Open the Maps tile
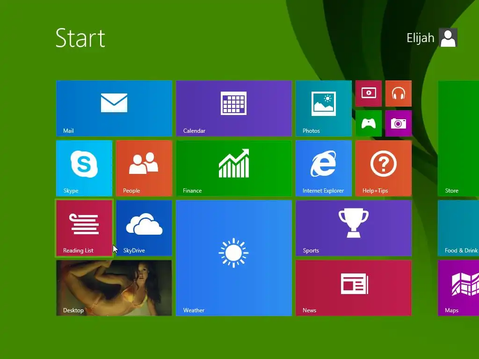479x359 pixels. click(458, 288)
